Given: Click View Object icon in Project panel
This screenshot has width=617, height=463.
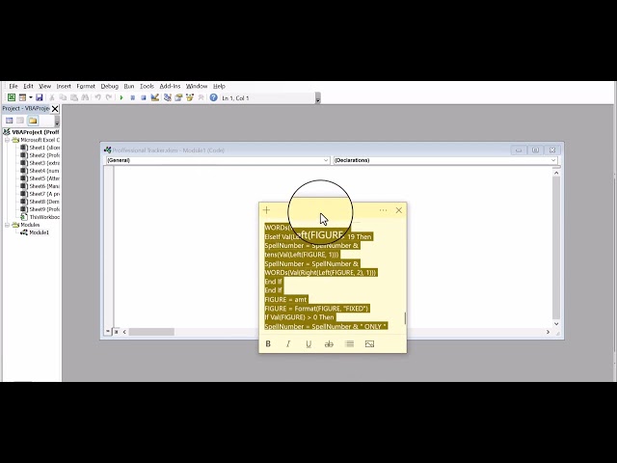Looking at the screenshot, I should tap(20, 121).
